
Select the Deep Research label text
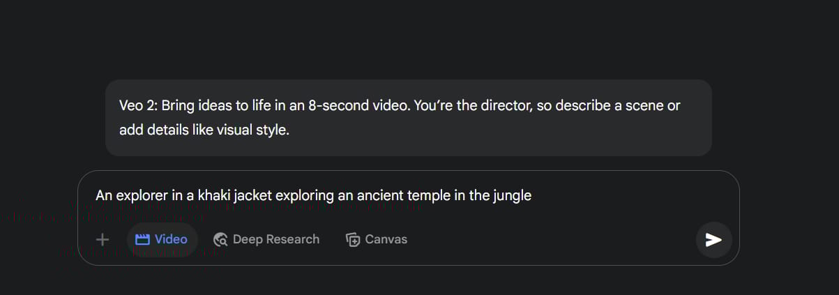276,239
